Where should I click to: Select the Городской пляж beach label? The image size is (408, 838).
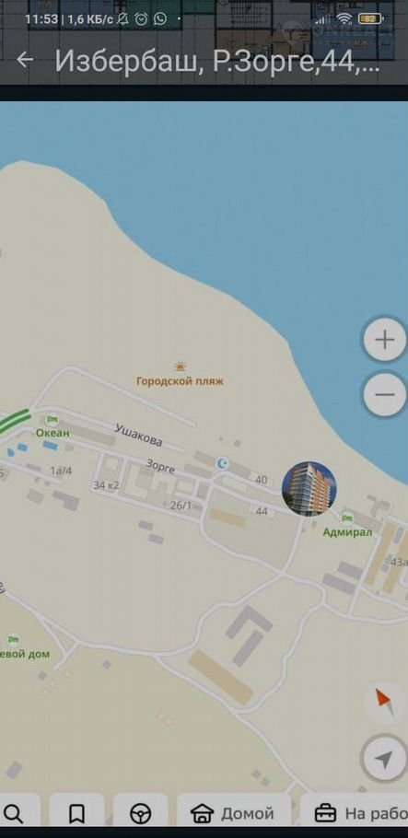pos(180,381)
